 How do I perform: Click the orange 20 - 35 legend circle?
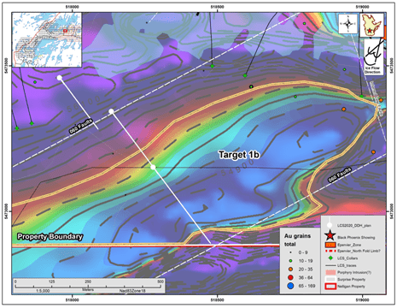[x=290, y=269]
